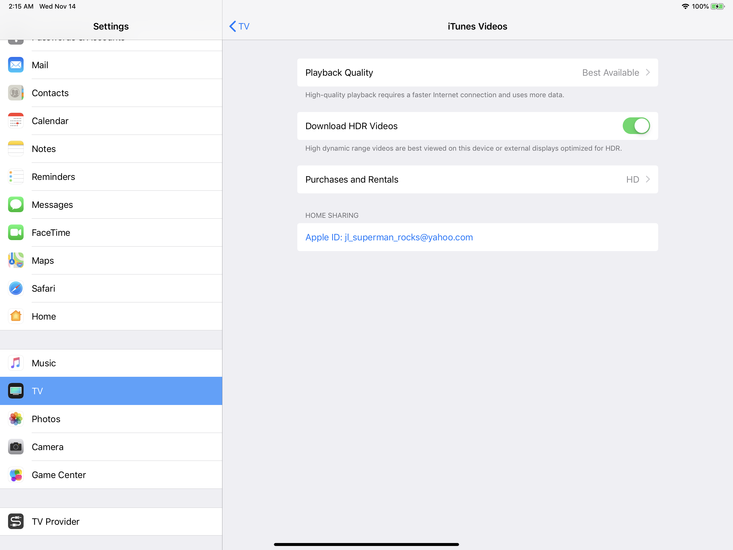Tap the Calendar app icon
This screenshot has width=733, height=550.
click(16, 121)
